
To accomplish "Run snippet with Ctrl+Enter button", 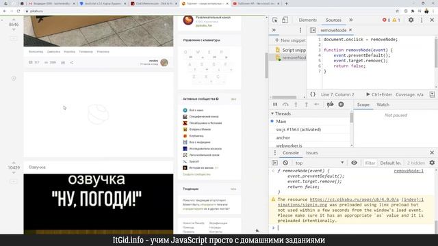I will coord(378,94).
